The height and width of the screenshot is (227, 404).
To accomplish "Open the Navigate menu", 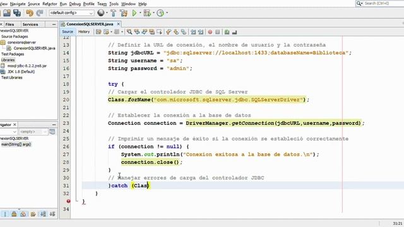I will tap(18, 4).
